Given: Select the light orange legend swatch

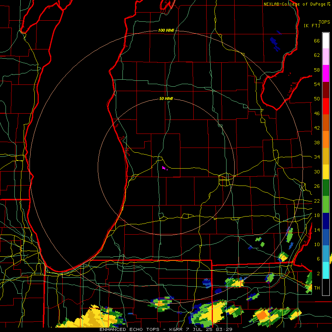Looking at the screenshot, I should click(x=326, y=139).
